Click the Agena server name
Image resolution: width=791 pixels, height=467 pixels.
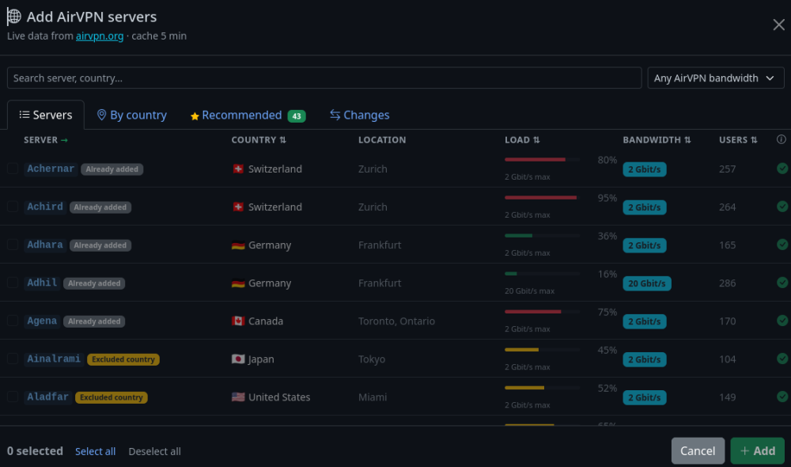click(x=42, y=321)
